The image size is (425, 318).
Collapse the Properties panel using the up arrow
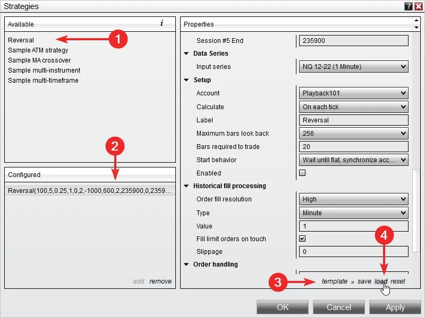416,21
